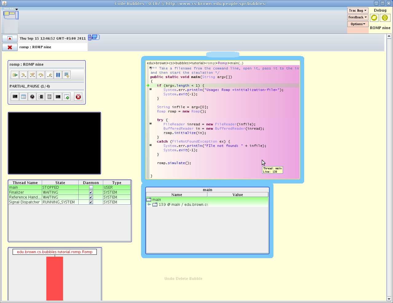Click the STOPPED state cell

coord(60,187)
